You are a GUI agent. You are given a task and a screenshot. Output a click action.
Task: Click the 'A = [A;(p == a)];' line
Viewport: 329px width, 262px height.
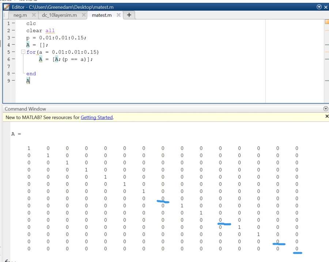(x=66, y=59)
